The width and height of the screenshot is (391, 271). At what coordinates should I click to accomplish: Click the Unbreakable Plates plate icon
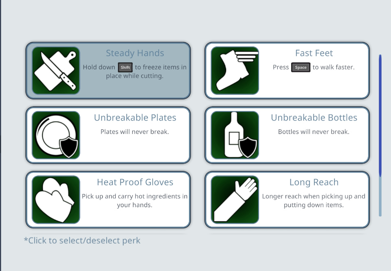(x=56, y=135)
